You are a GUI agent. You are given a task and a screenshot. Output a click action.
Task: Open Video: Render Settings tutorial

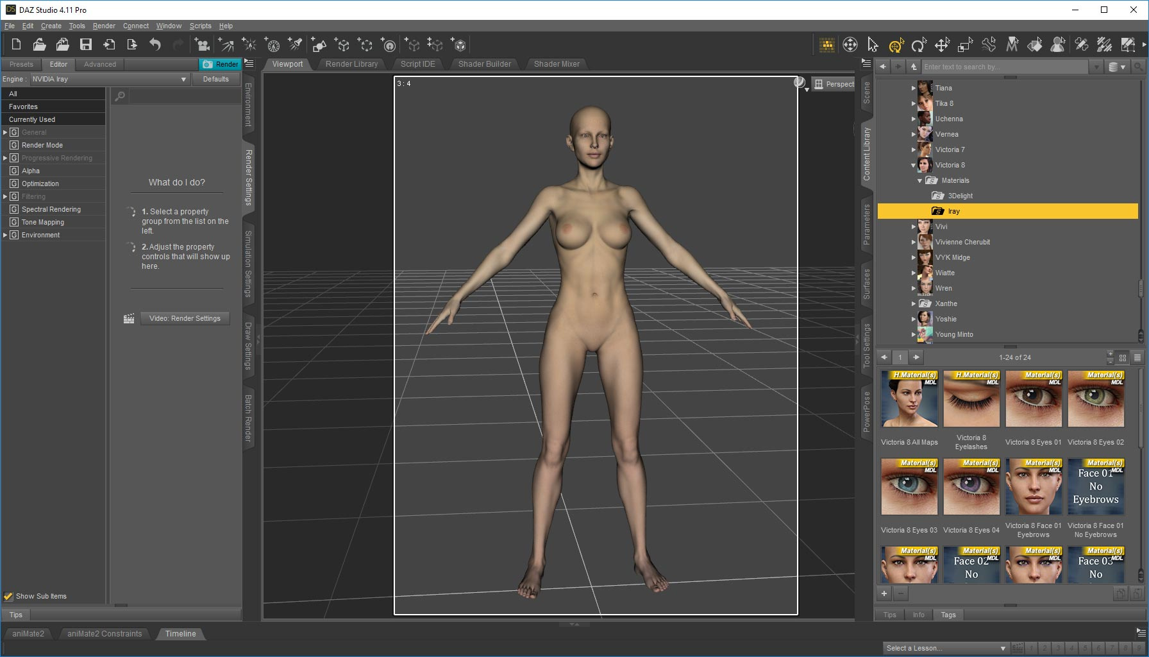click(x=185, y=318)
